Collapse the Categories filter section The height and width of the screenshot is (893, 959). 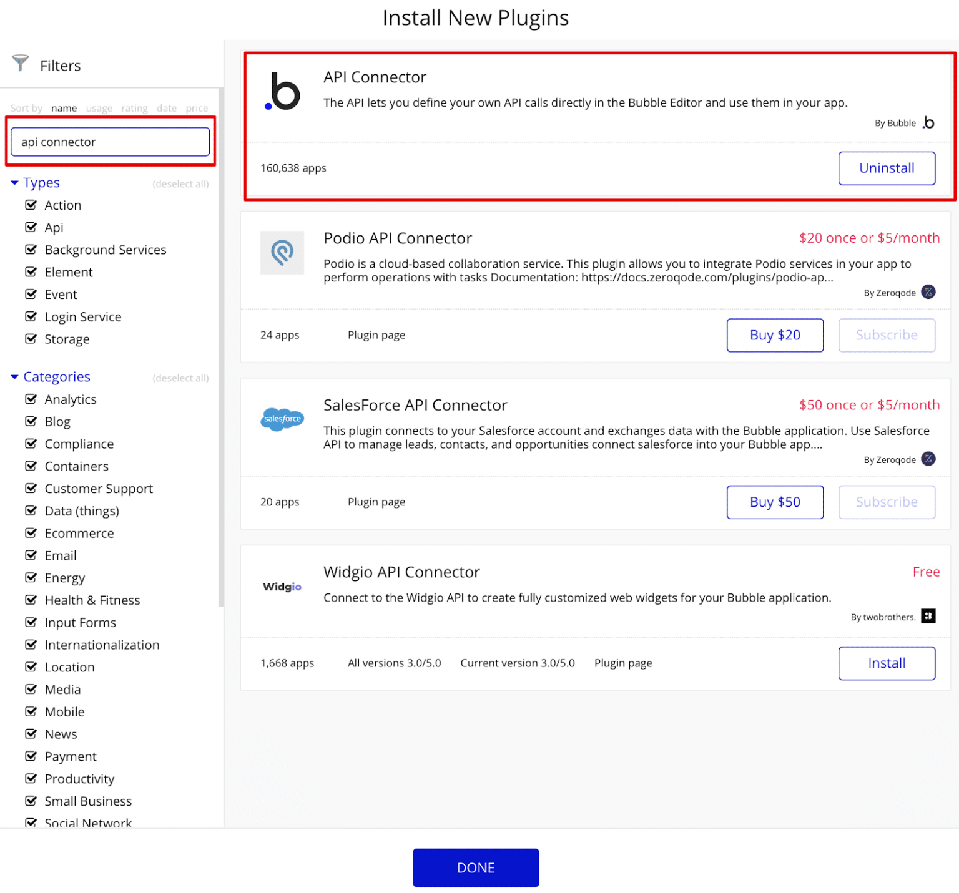pyautogui.click(x=14, y=377)
